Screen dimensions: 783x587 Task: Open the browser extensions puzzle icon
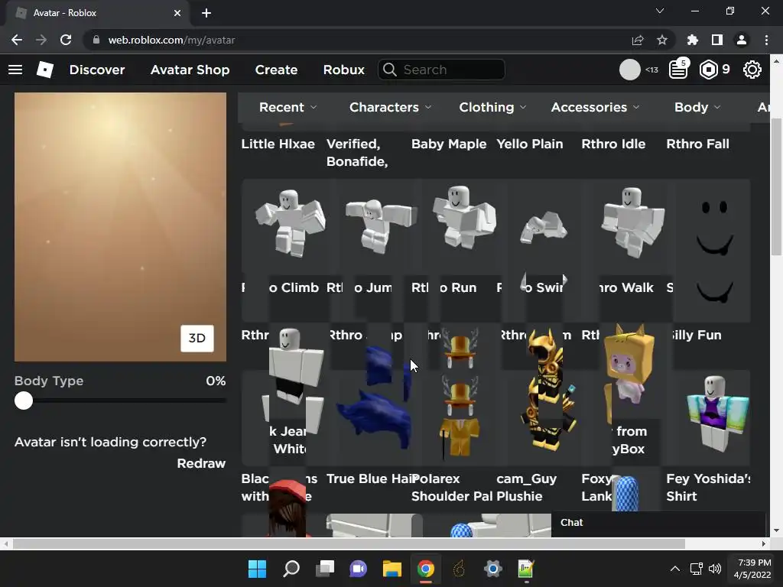pos(693,40)
